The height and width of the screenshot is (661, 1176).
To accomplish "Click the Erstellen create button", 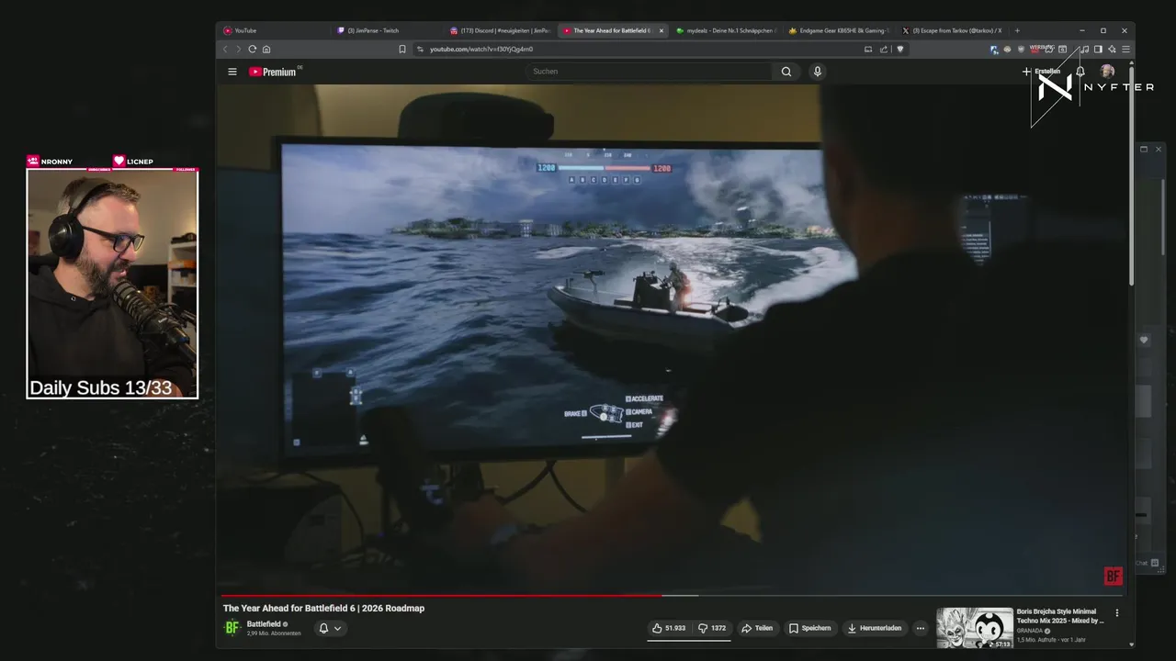I will point(1042,72).
